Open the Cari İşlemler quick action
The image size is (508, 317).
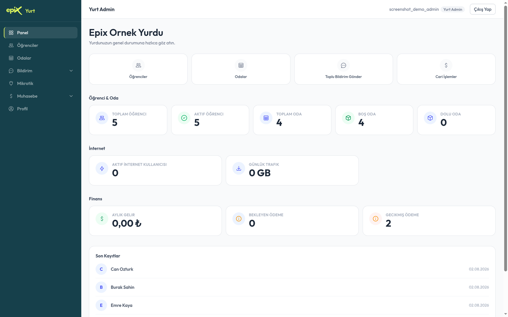tap(446, 69)
